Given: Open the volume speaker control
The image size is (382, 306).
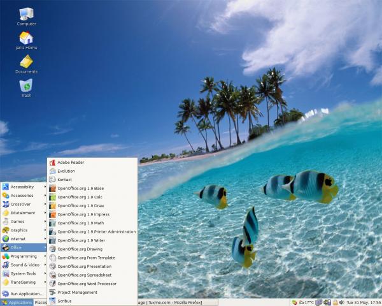Looking at the screenshot, I should coord(342,303).
